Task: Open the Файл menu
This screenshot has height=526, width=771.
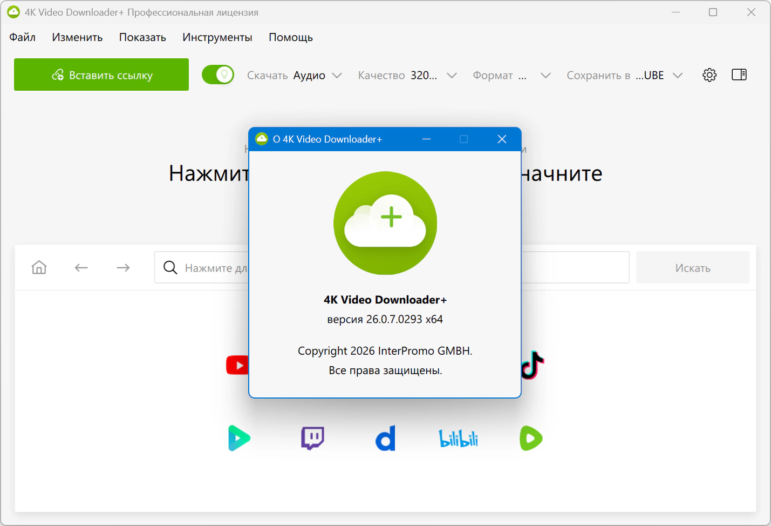Action: [22, 37]
